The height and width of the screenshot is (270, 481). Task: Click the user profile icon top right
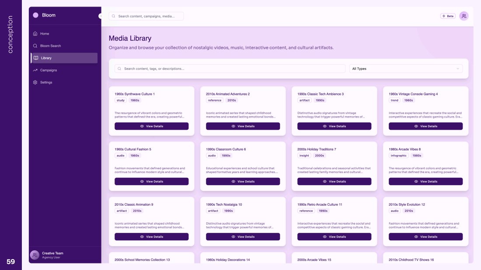[464, 16]
